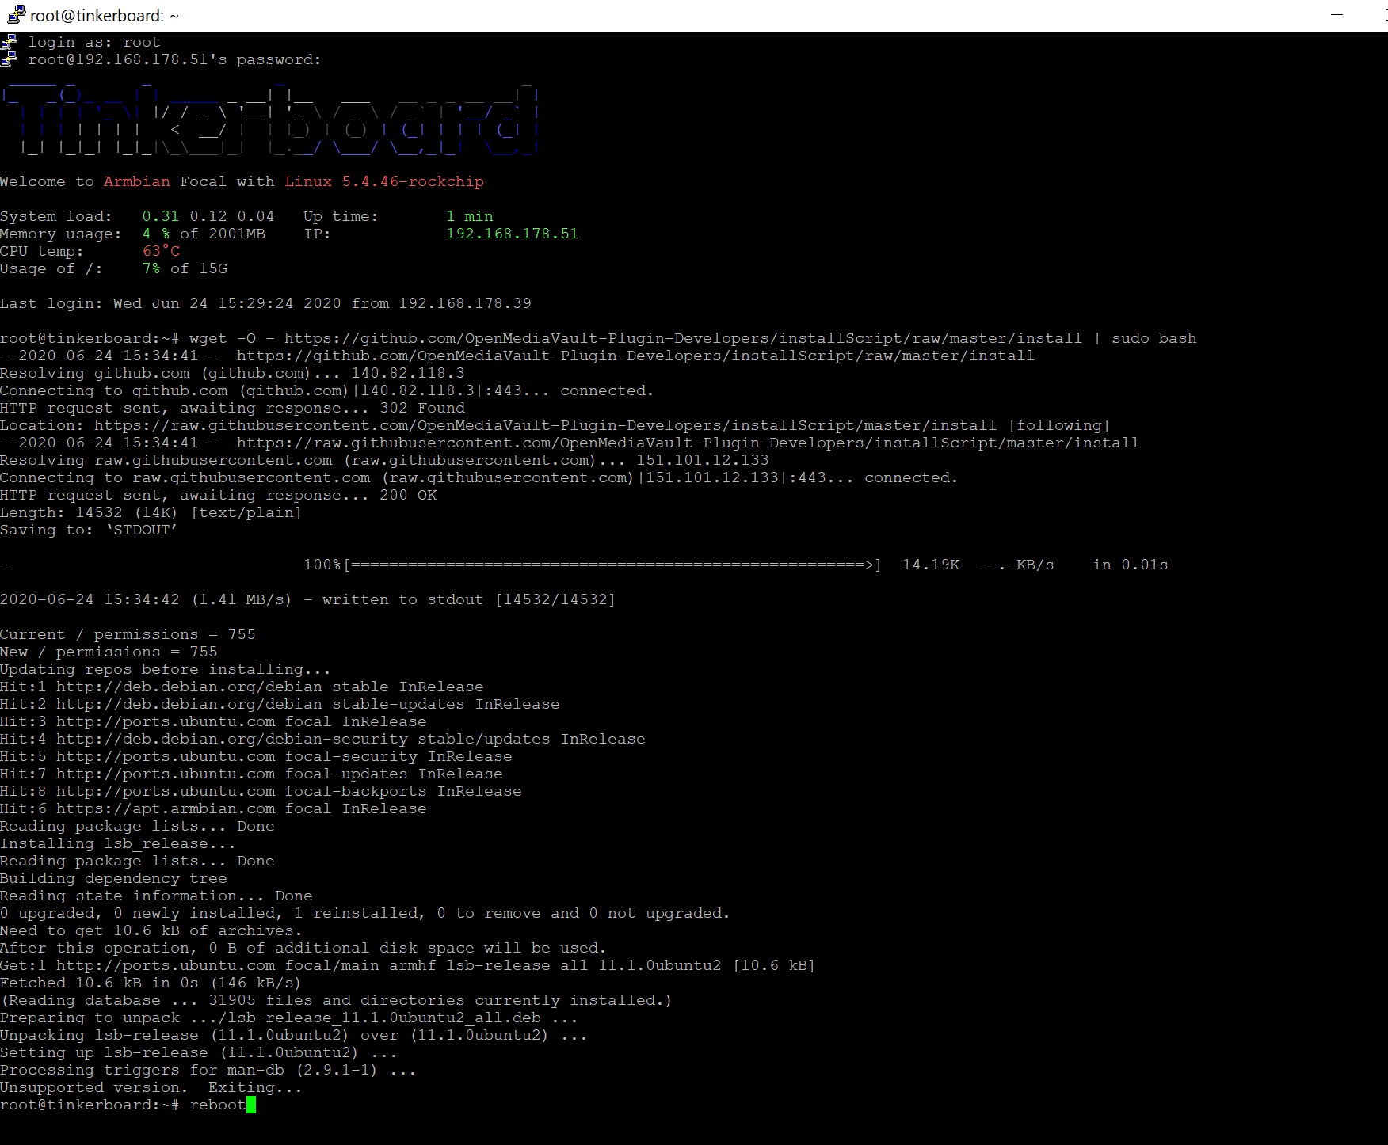Click "Resolving raw.githubusercontent.com" line
The height and width of the screenshot is (1145, 1388).
click(x=384, y=460)
